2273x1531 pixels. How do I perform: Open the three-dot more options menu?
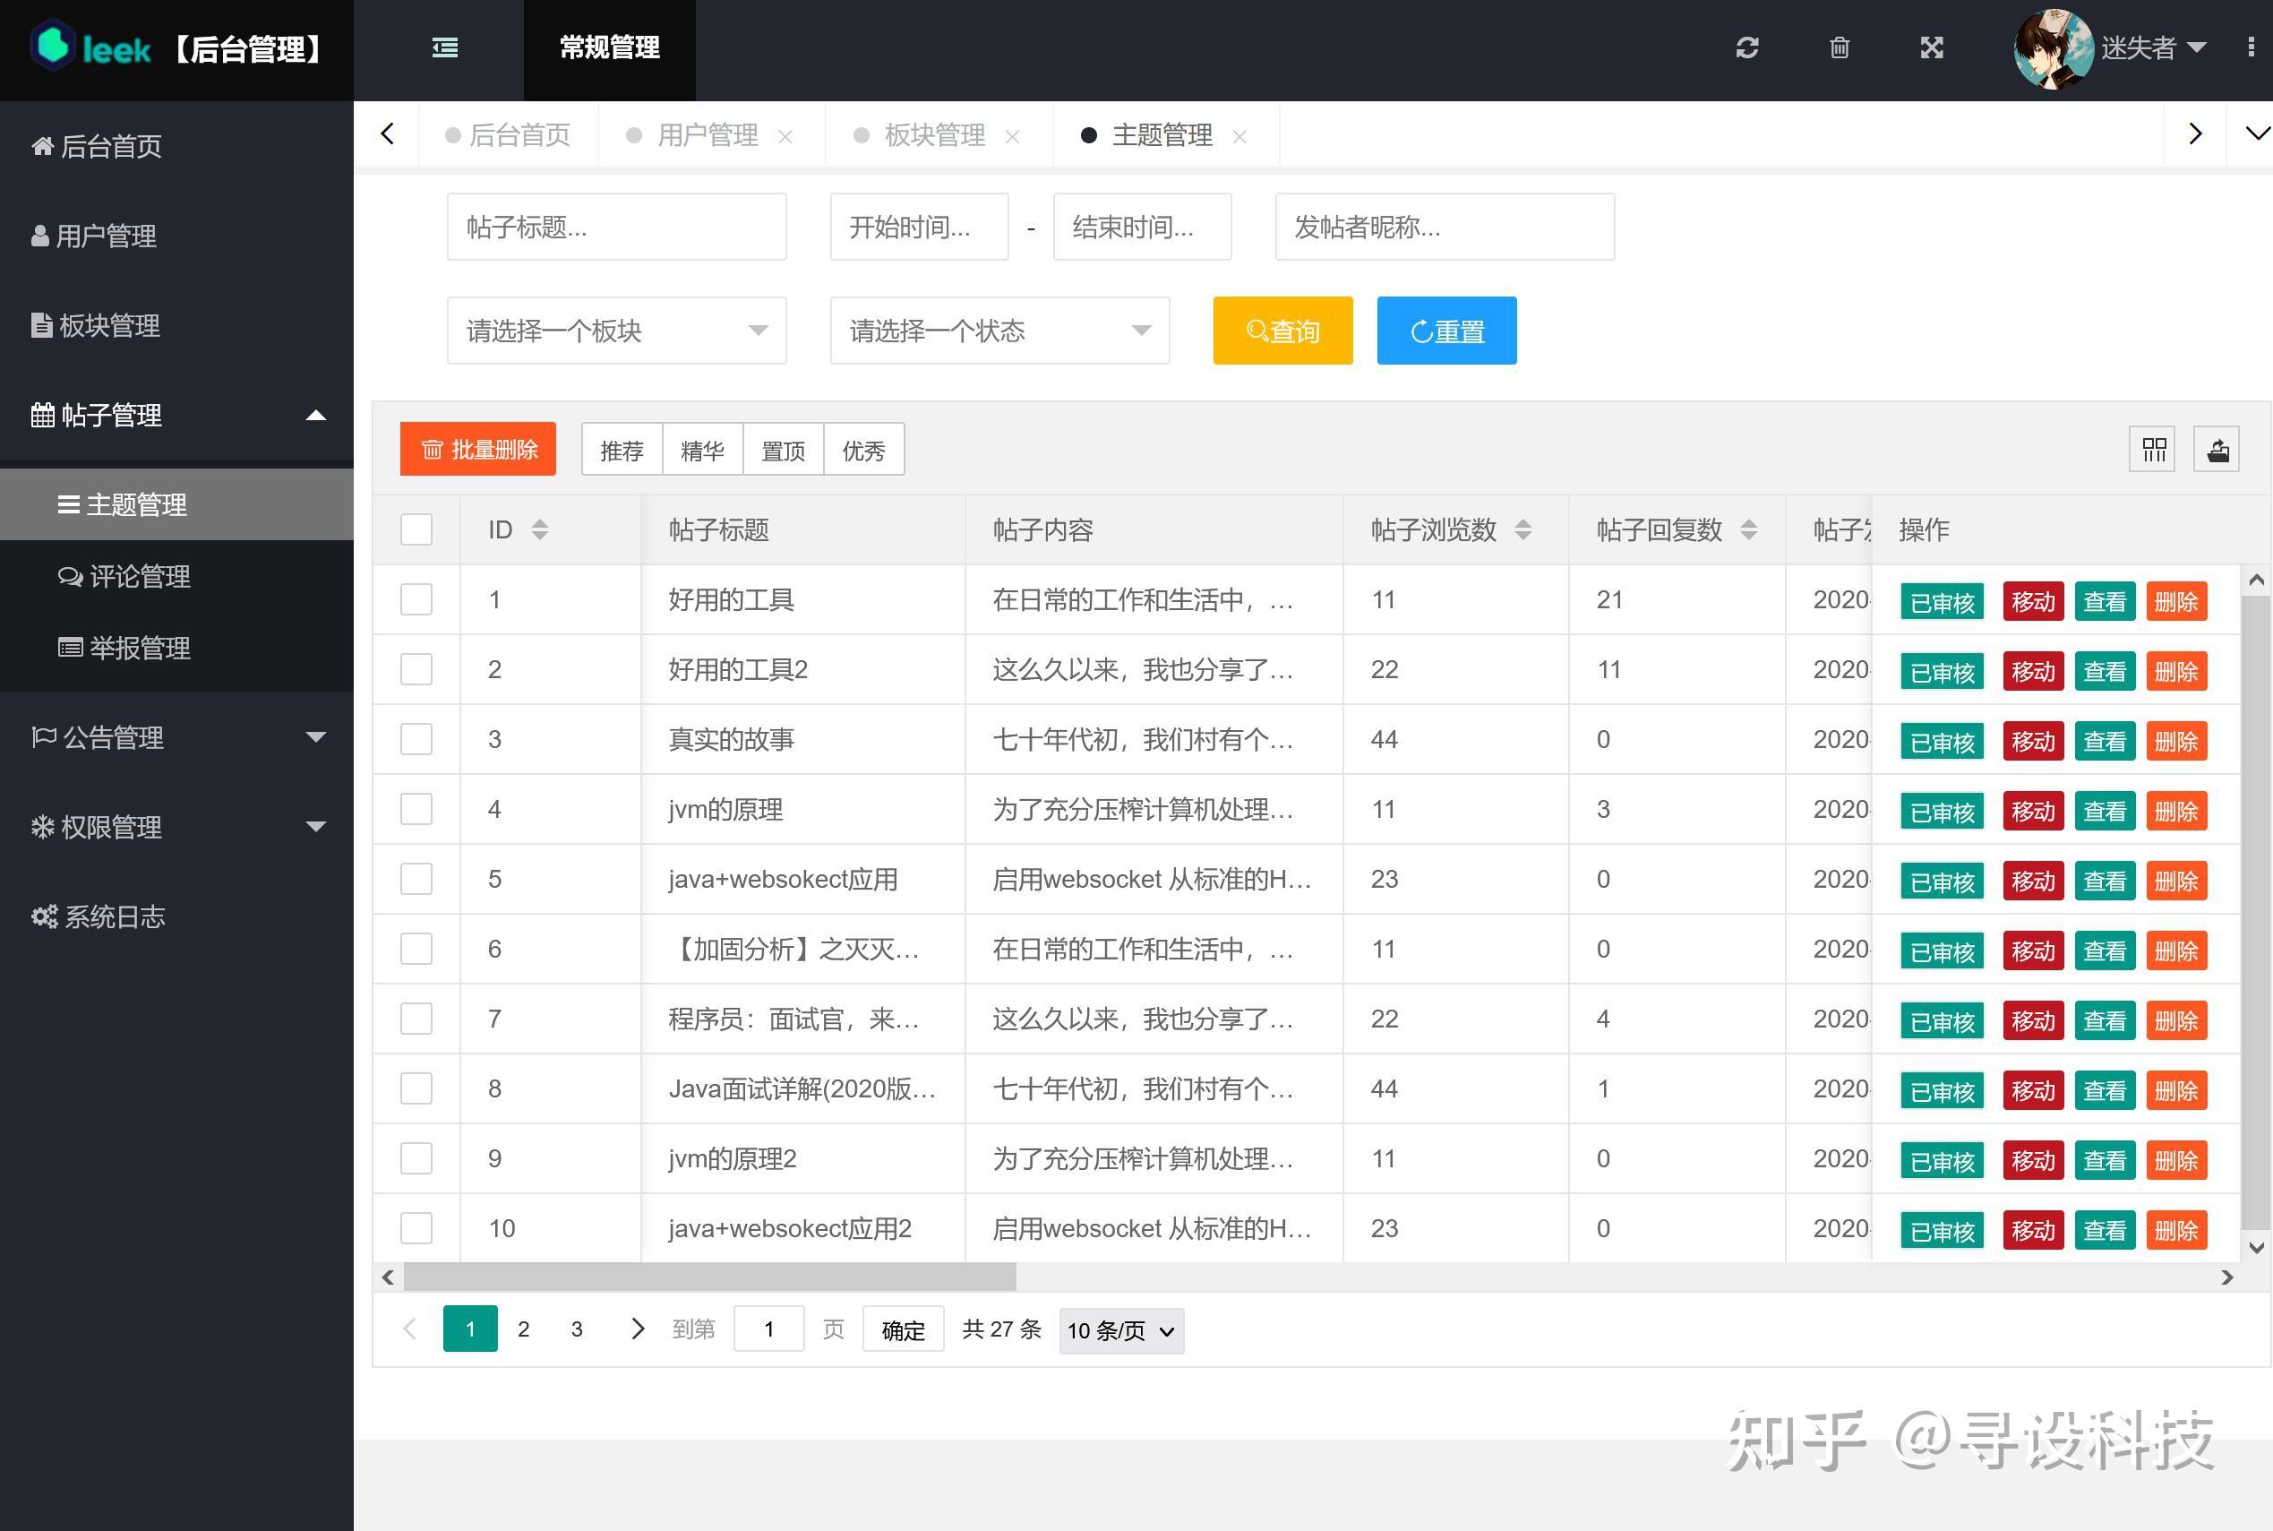2252,47
